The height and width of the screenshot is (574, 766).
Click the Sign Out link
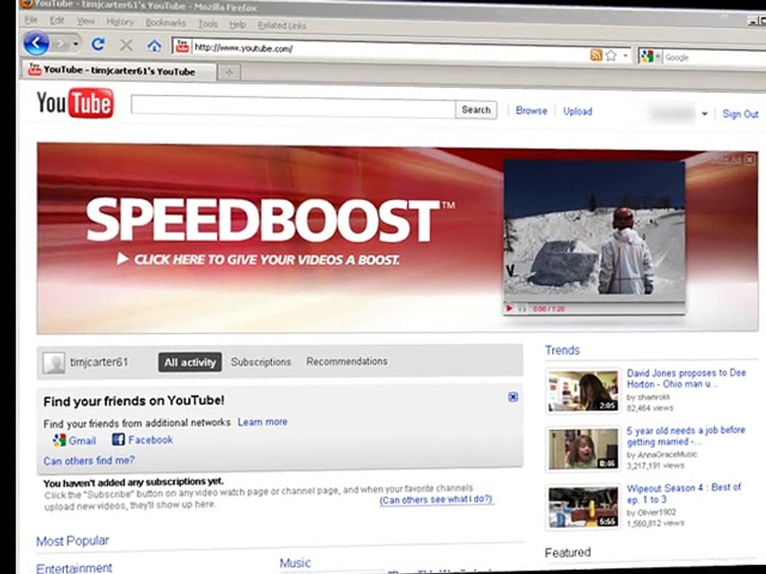740,114
